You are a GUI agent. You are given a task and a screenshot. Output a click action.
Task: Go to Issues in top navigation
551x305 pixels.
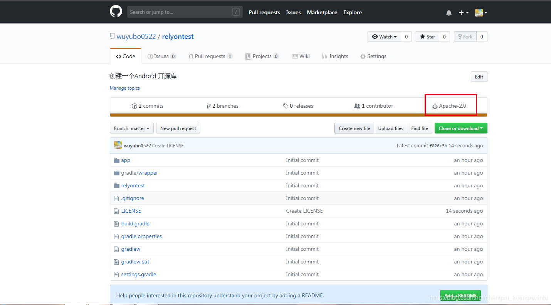[293, 12]
